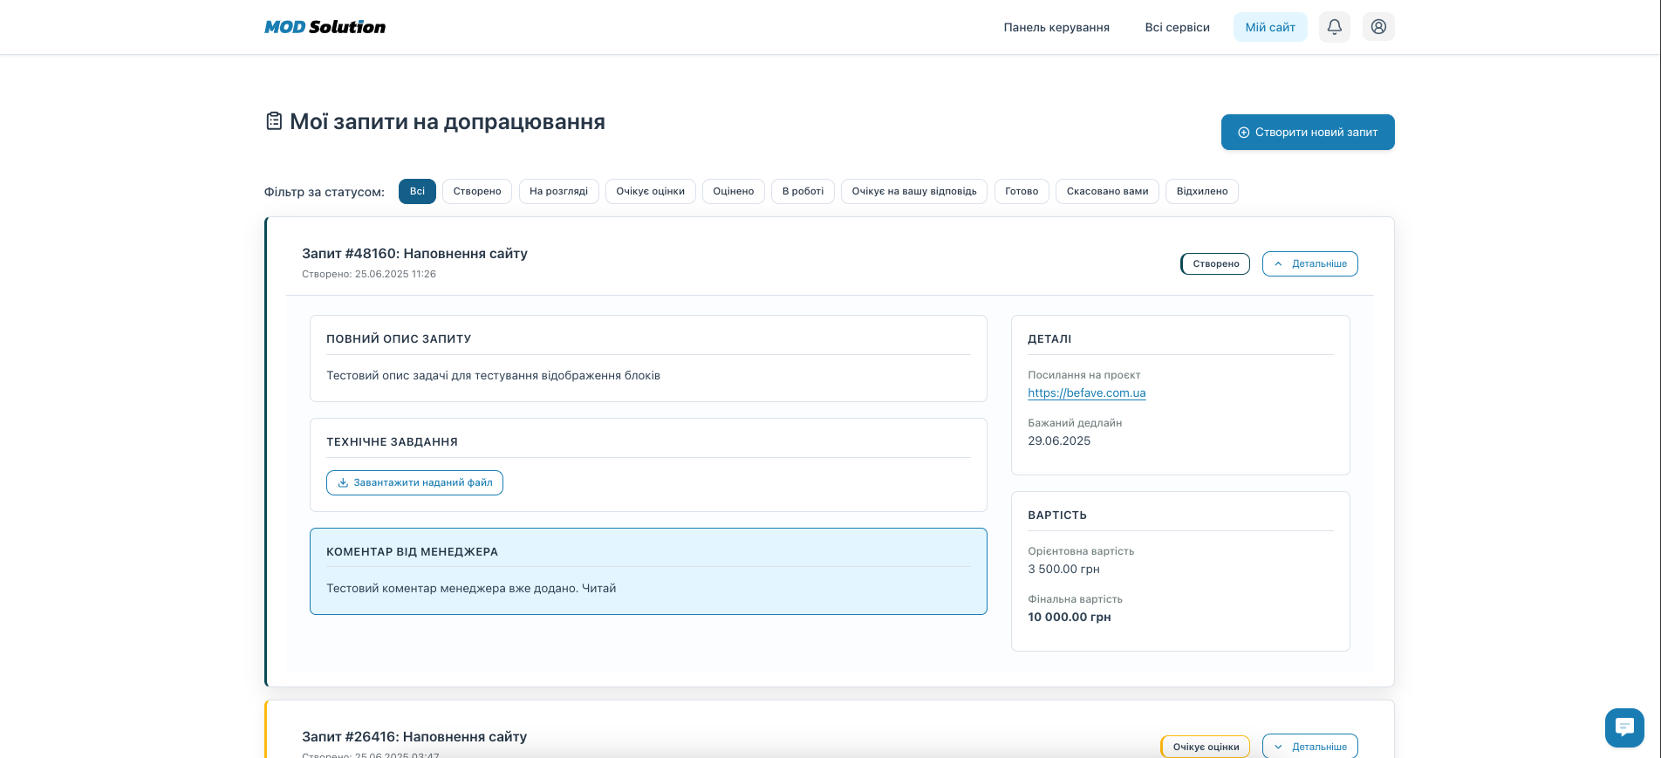
Task: Click the final cost 10 000.00 грн
Action: 1069,617
